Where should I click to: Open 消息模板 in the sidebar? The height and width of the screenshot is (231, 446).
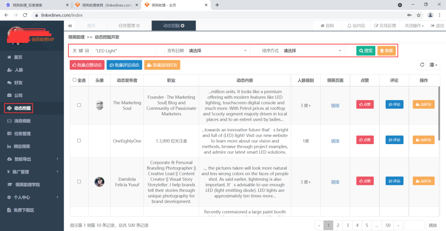(32, 121)
